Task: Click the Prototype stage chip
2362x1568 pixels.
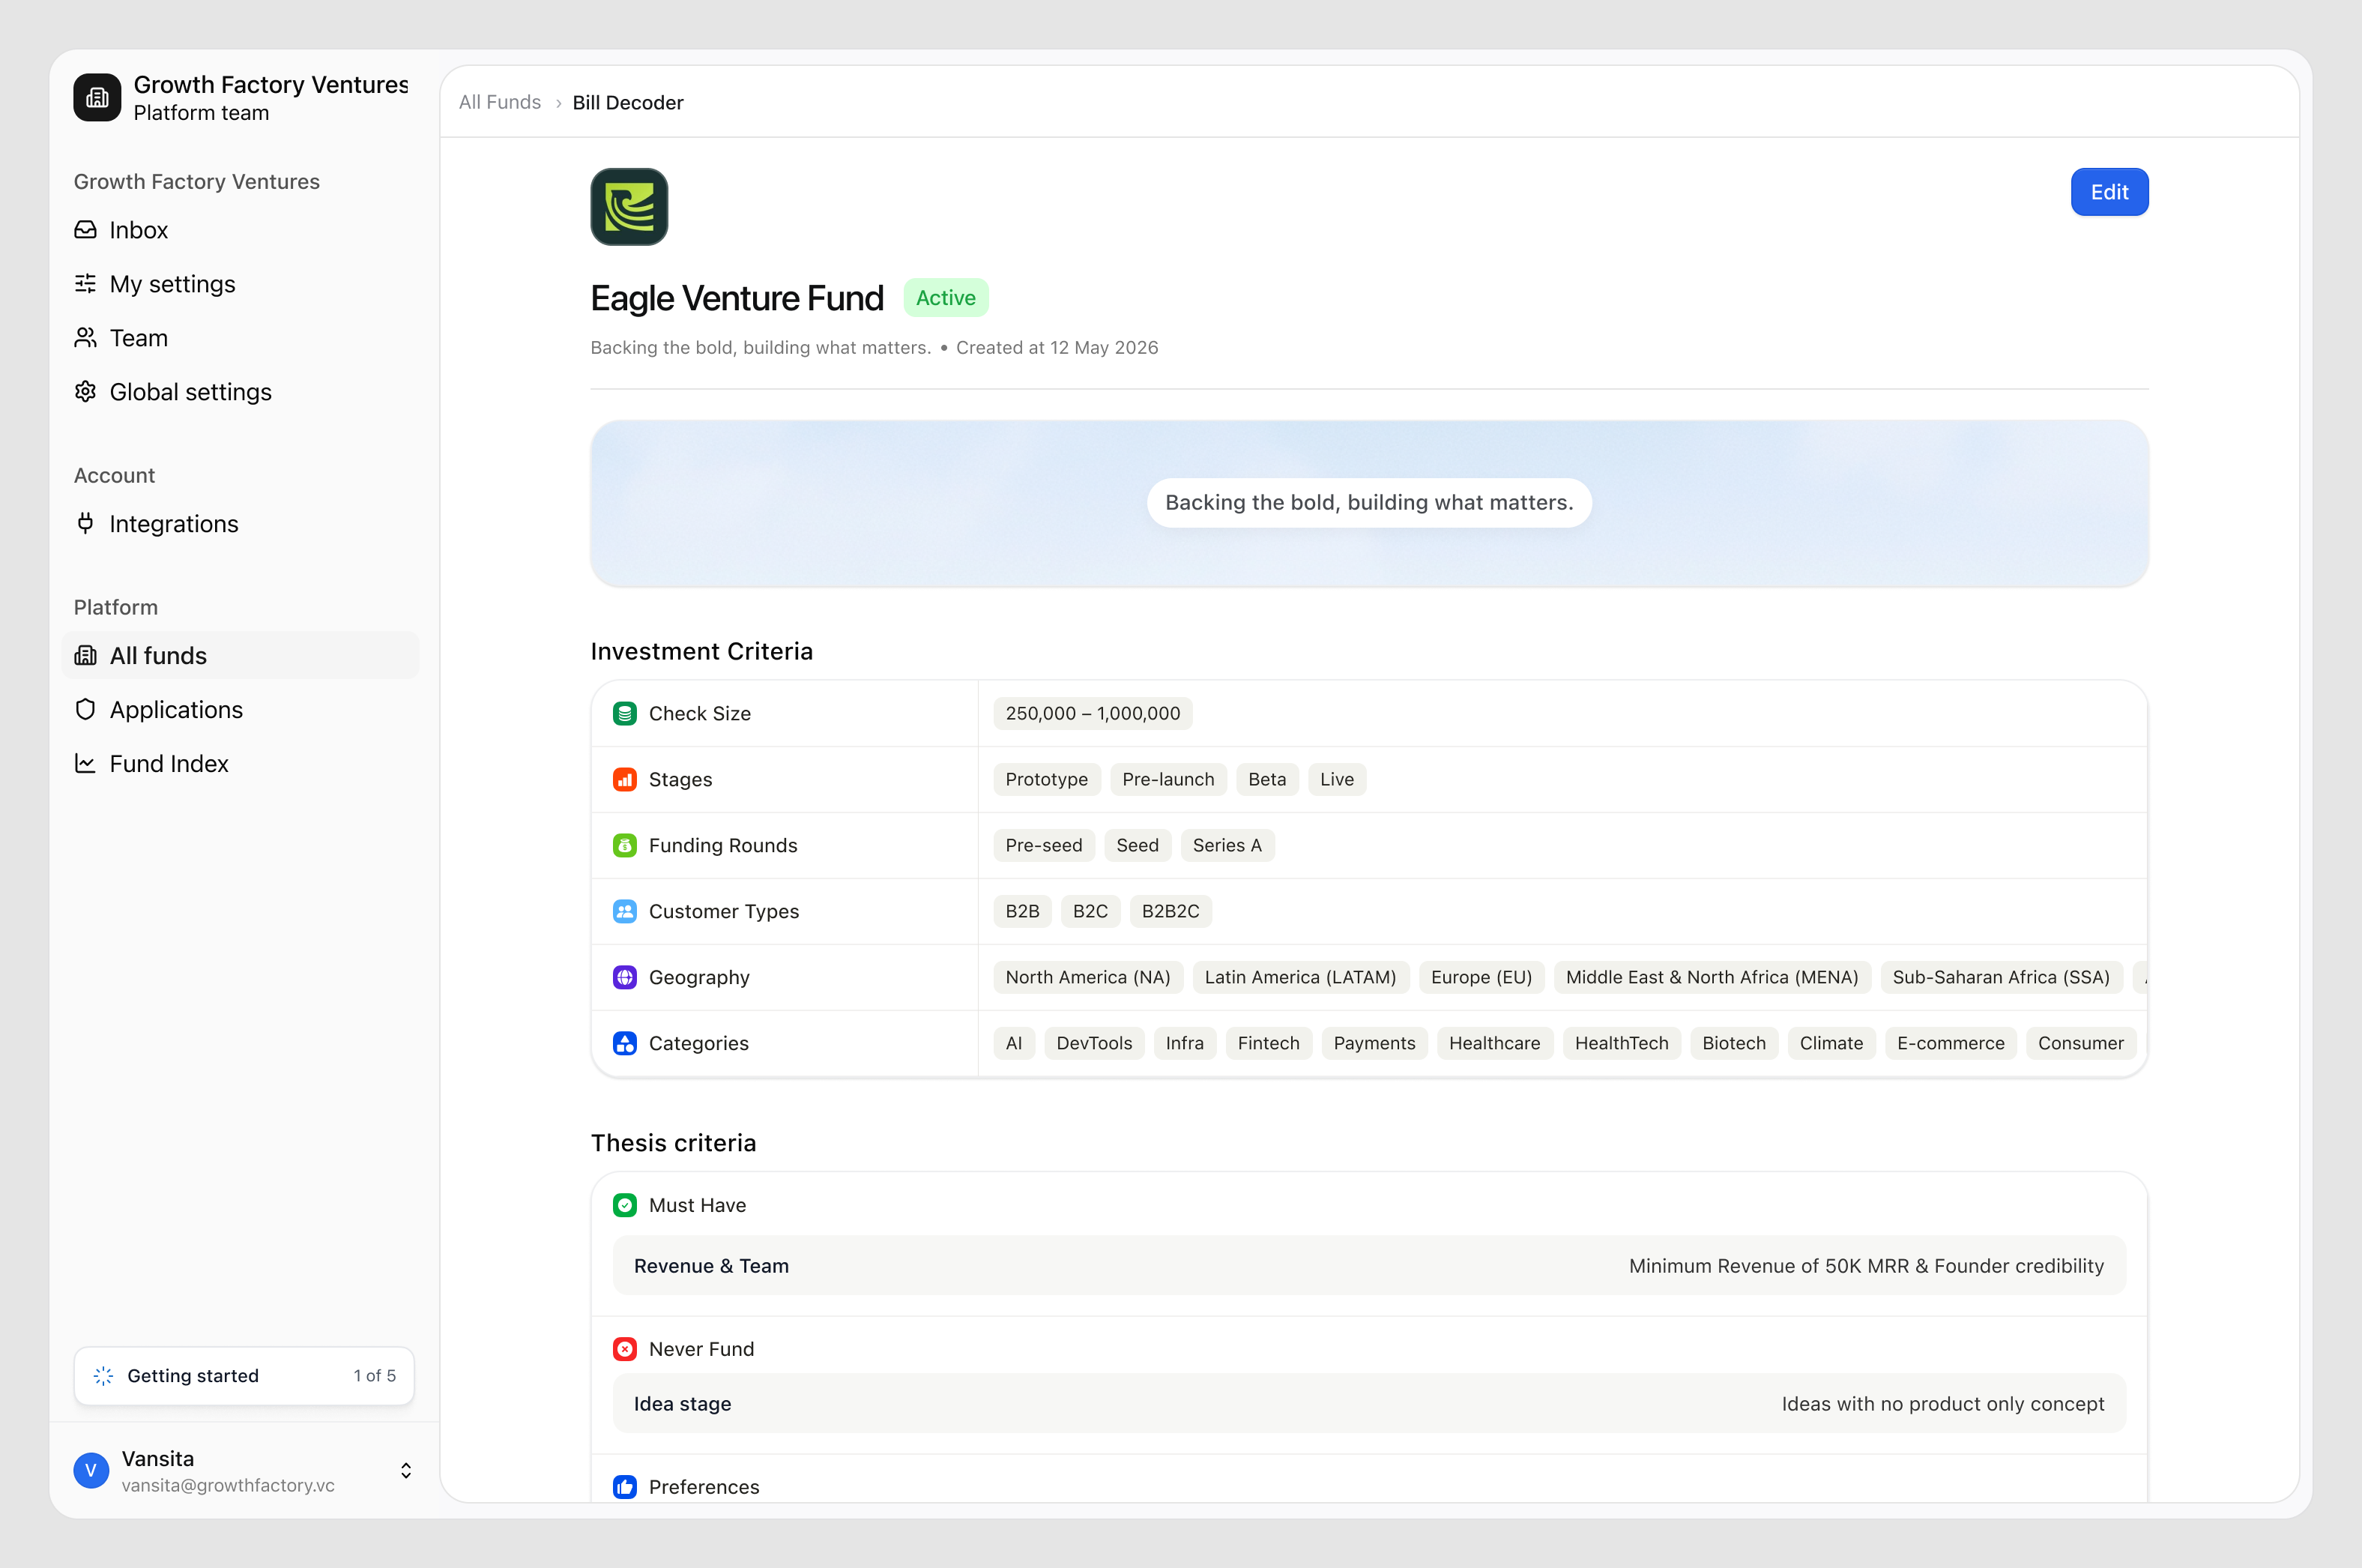Action: pyautogui.click(x=1047, y=780)
